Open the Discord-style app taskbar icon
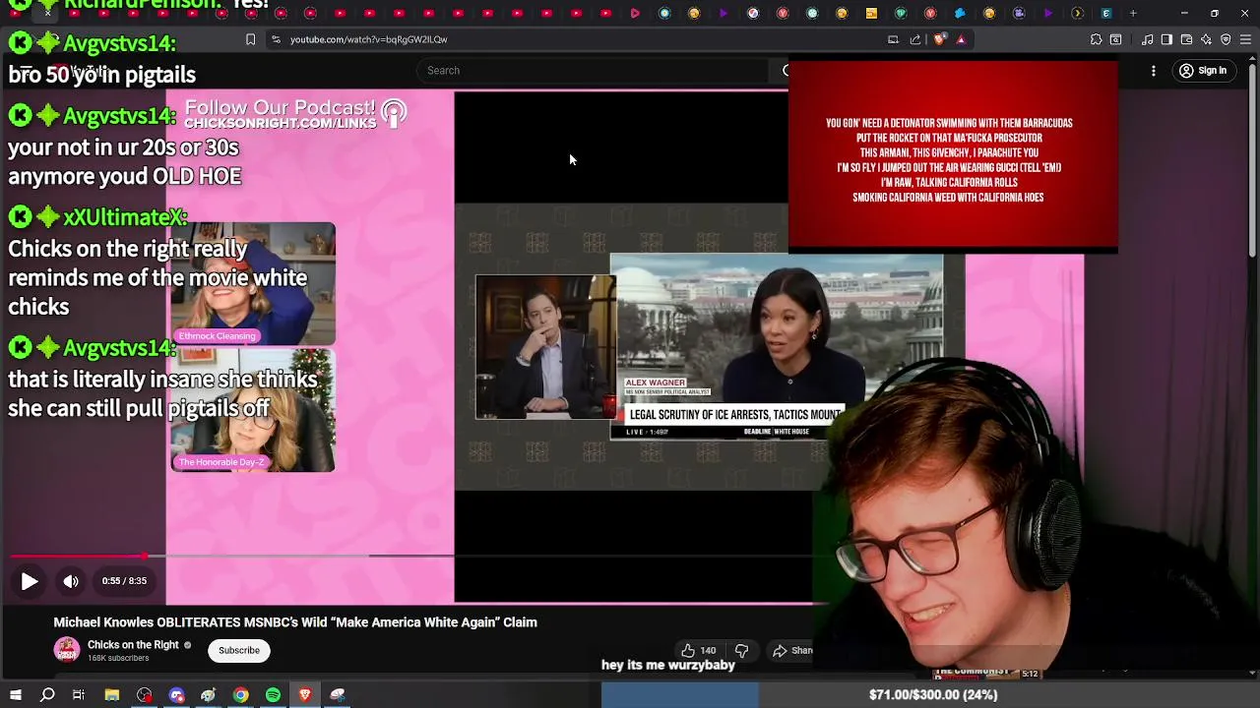1260x708 pixels. tap(177, 695)
